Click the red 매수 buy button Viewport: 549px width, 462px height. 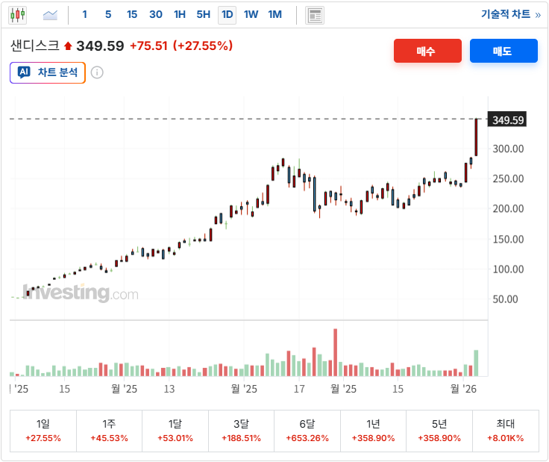pyautogui.click(x=427, y=51)
